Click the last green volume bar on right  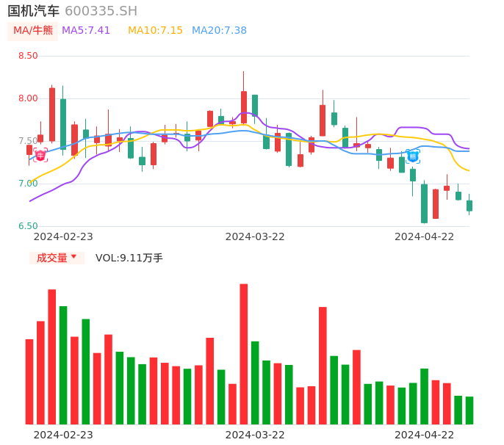click(469, 410)
